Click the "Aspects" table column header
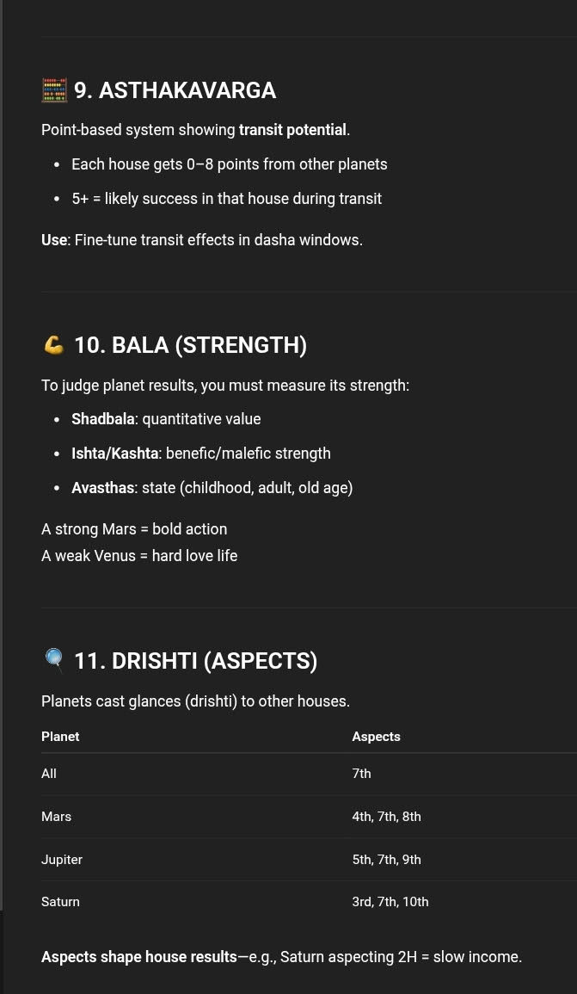This screenshot has height=994, width=577. point(376,737)
